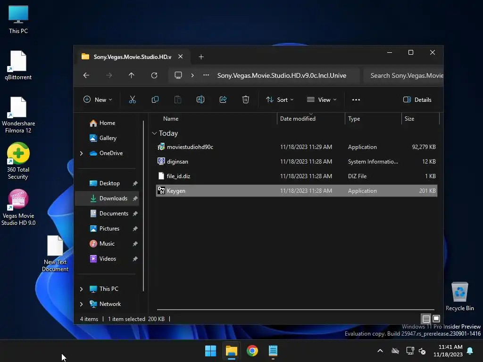Image resolution: width=483 pixels, height=362 pixels.
Task: Click the Cut scissors icon in toolbar
Action: click(x=132, y=99)
